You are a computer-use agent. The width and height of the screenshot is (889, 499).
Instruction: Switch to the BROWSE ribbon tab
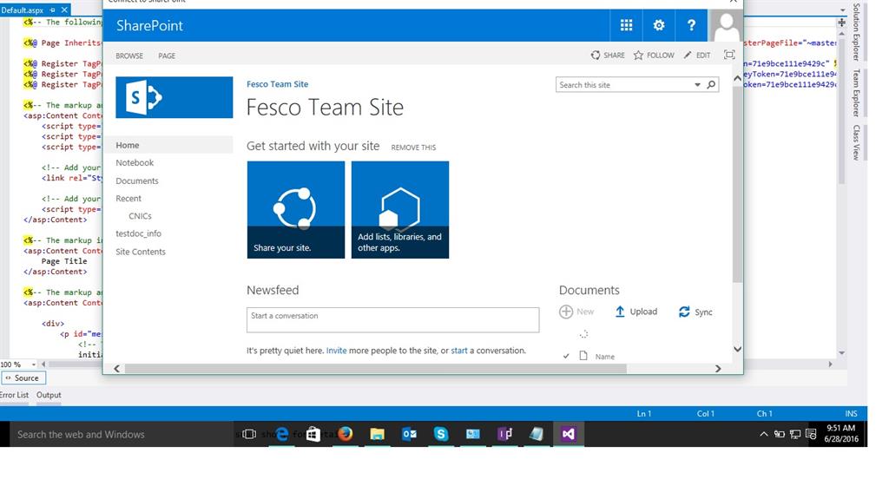coord(129,56)
